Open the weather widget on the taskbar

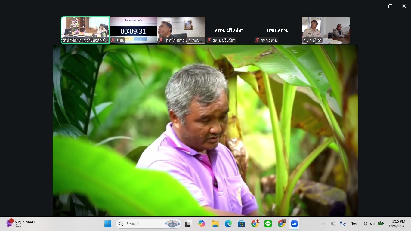click(x=21, y=224)
